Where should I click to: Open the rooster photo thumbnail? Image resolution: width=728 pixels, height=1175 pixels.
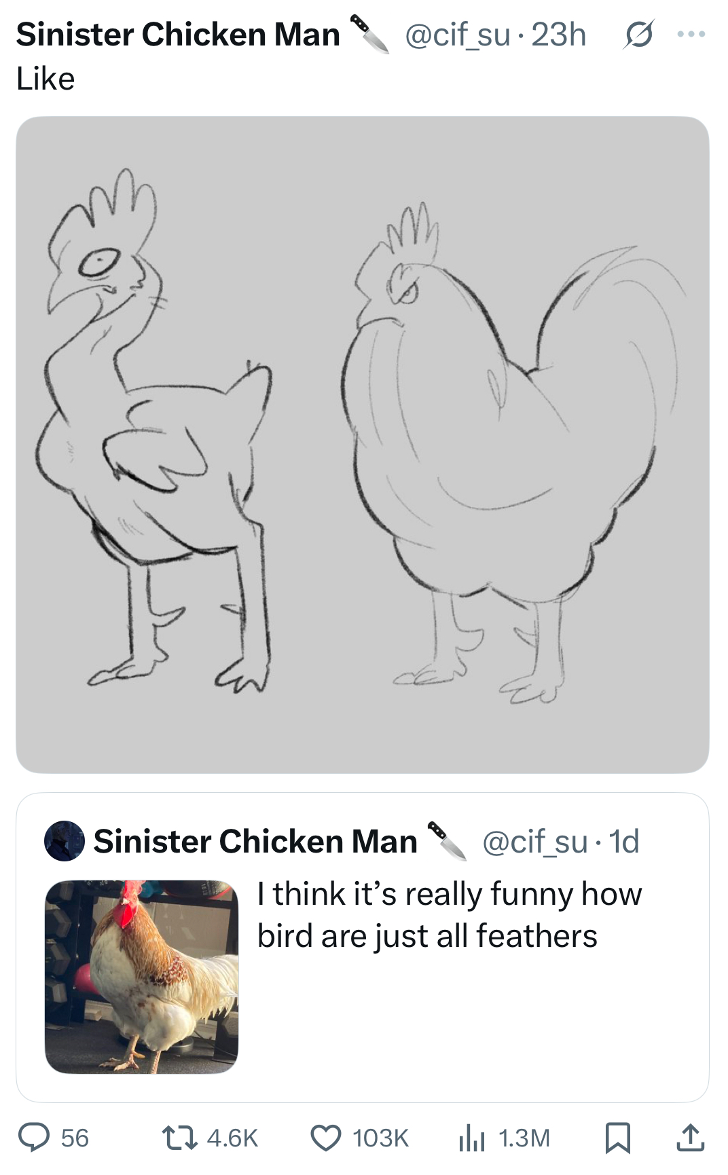[141, 977]
